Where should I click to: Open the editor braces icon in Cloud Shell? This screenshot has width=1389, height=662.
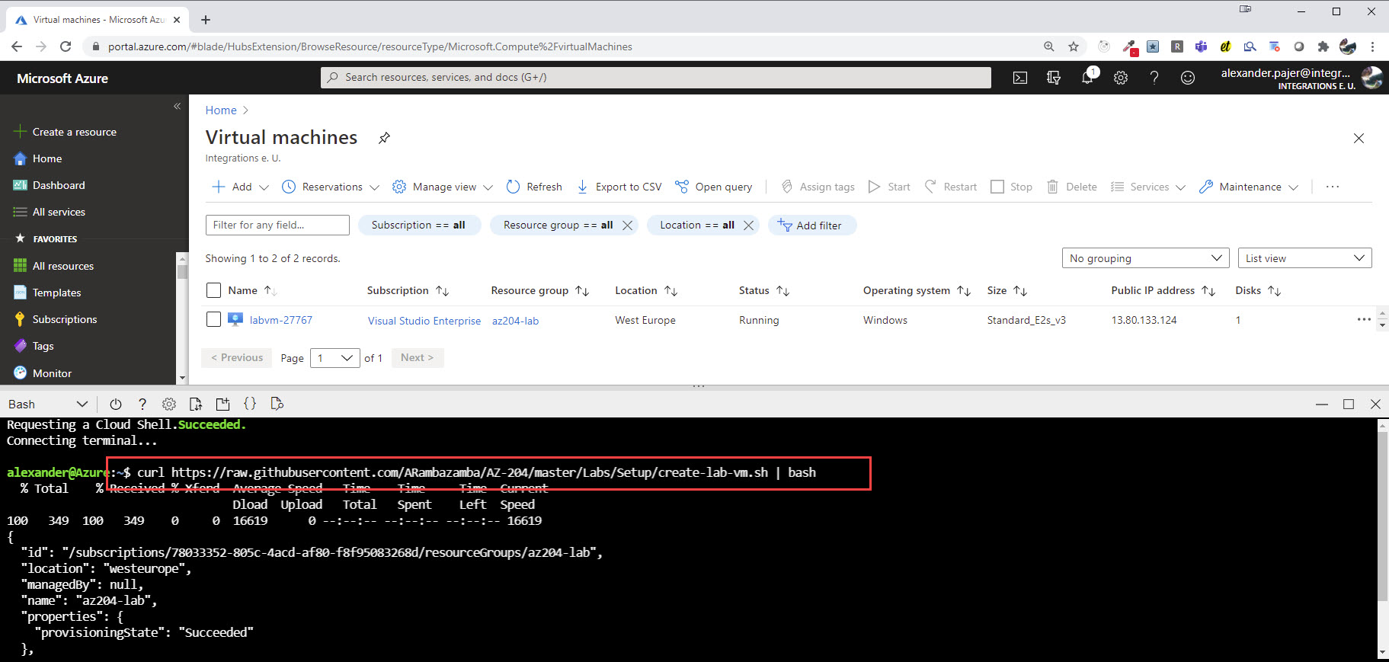(250, 405)
